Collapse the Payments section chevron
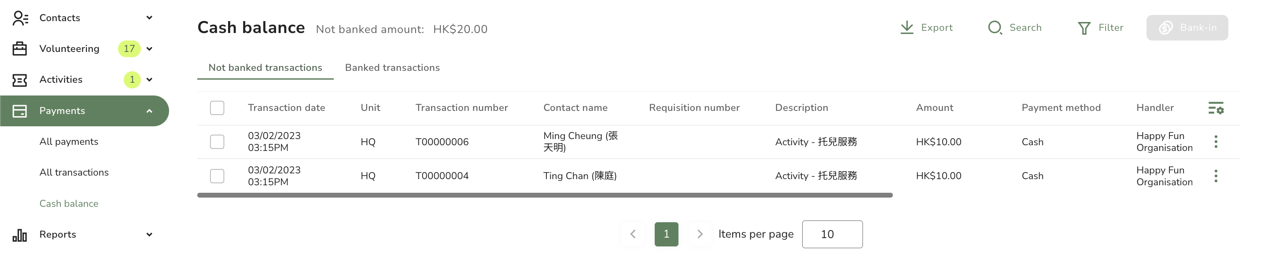 [x=149, y=111]
